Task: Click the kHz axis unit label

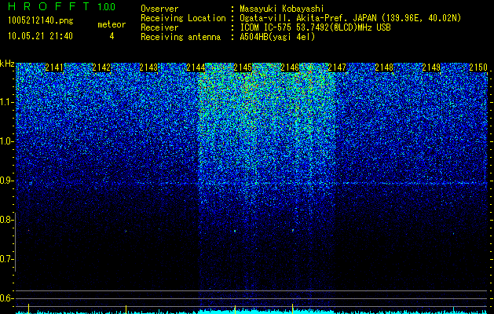Action: pyautogui.click(x=7, y=64)
